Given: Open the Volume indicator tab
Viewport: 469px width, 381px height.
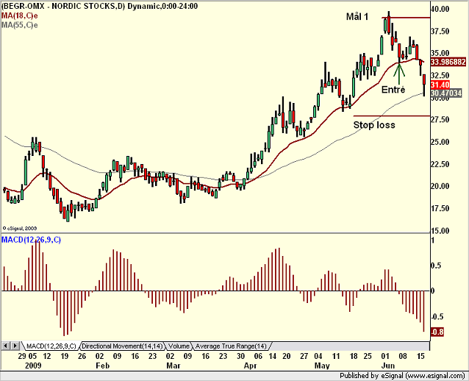Looking at the screenshot, I should [179, 346].
